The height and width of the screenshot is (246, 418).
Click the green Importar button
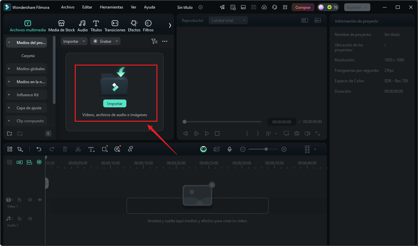tap(115, 103)
